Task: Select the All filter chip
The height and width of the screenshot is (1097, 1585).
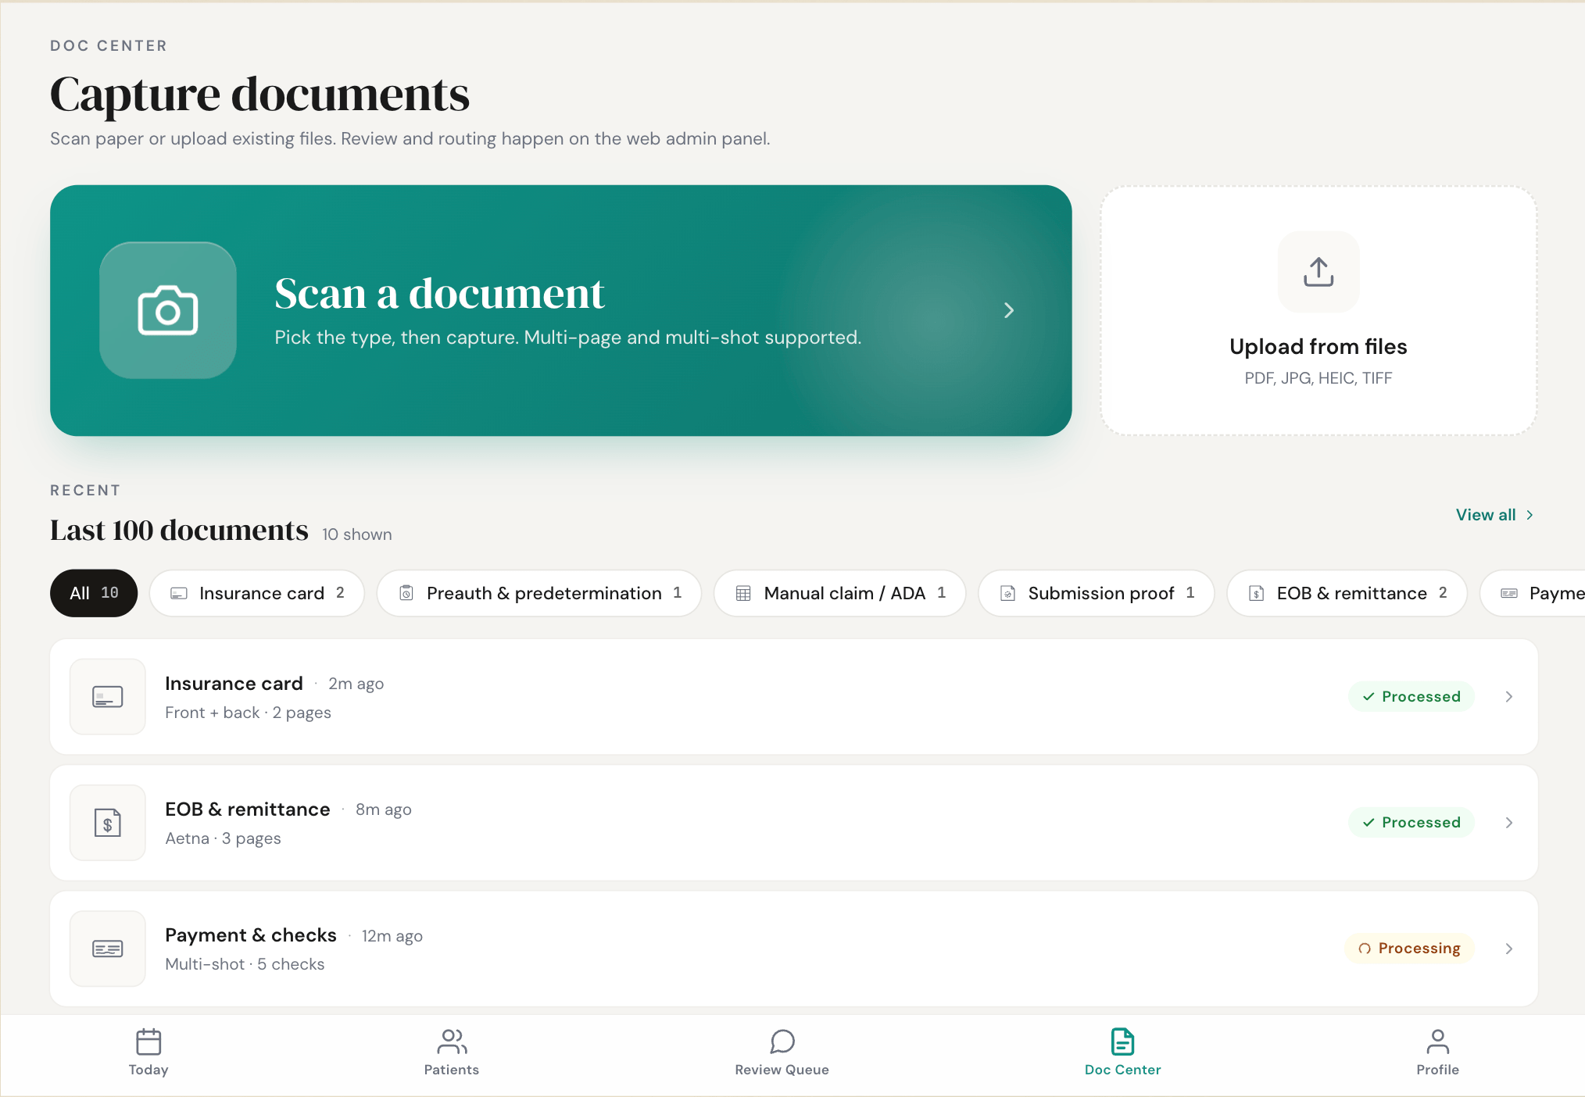Action: coord(94,593)
